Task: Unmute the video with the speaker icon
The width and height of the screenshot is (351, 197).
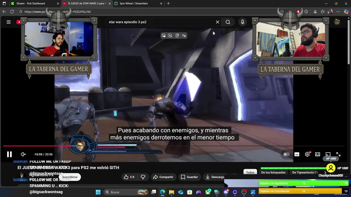Action: [x=23, y=154]
